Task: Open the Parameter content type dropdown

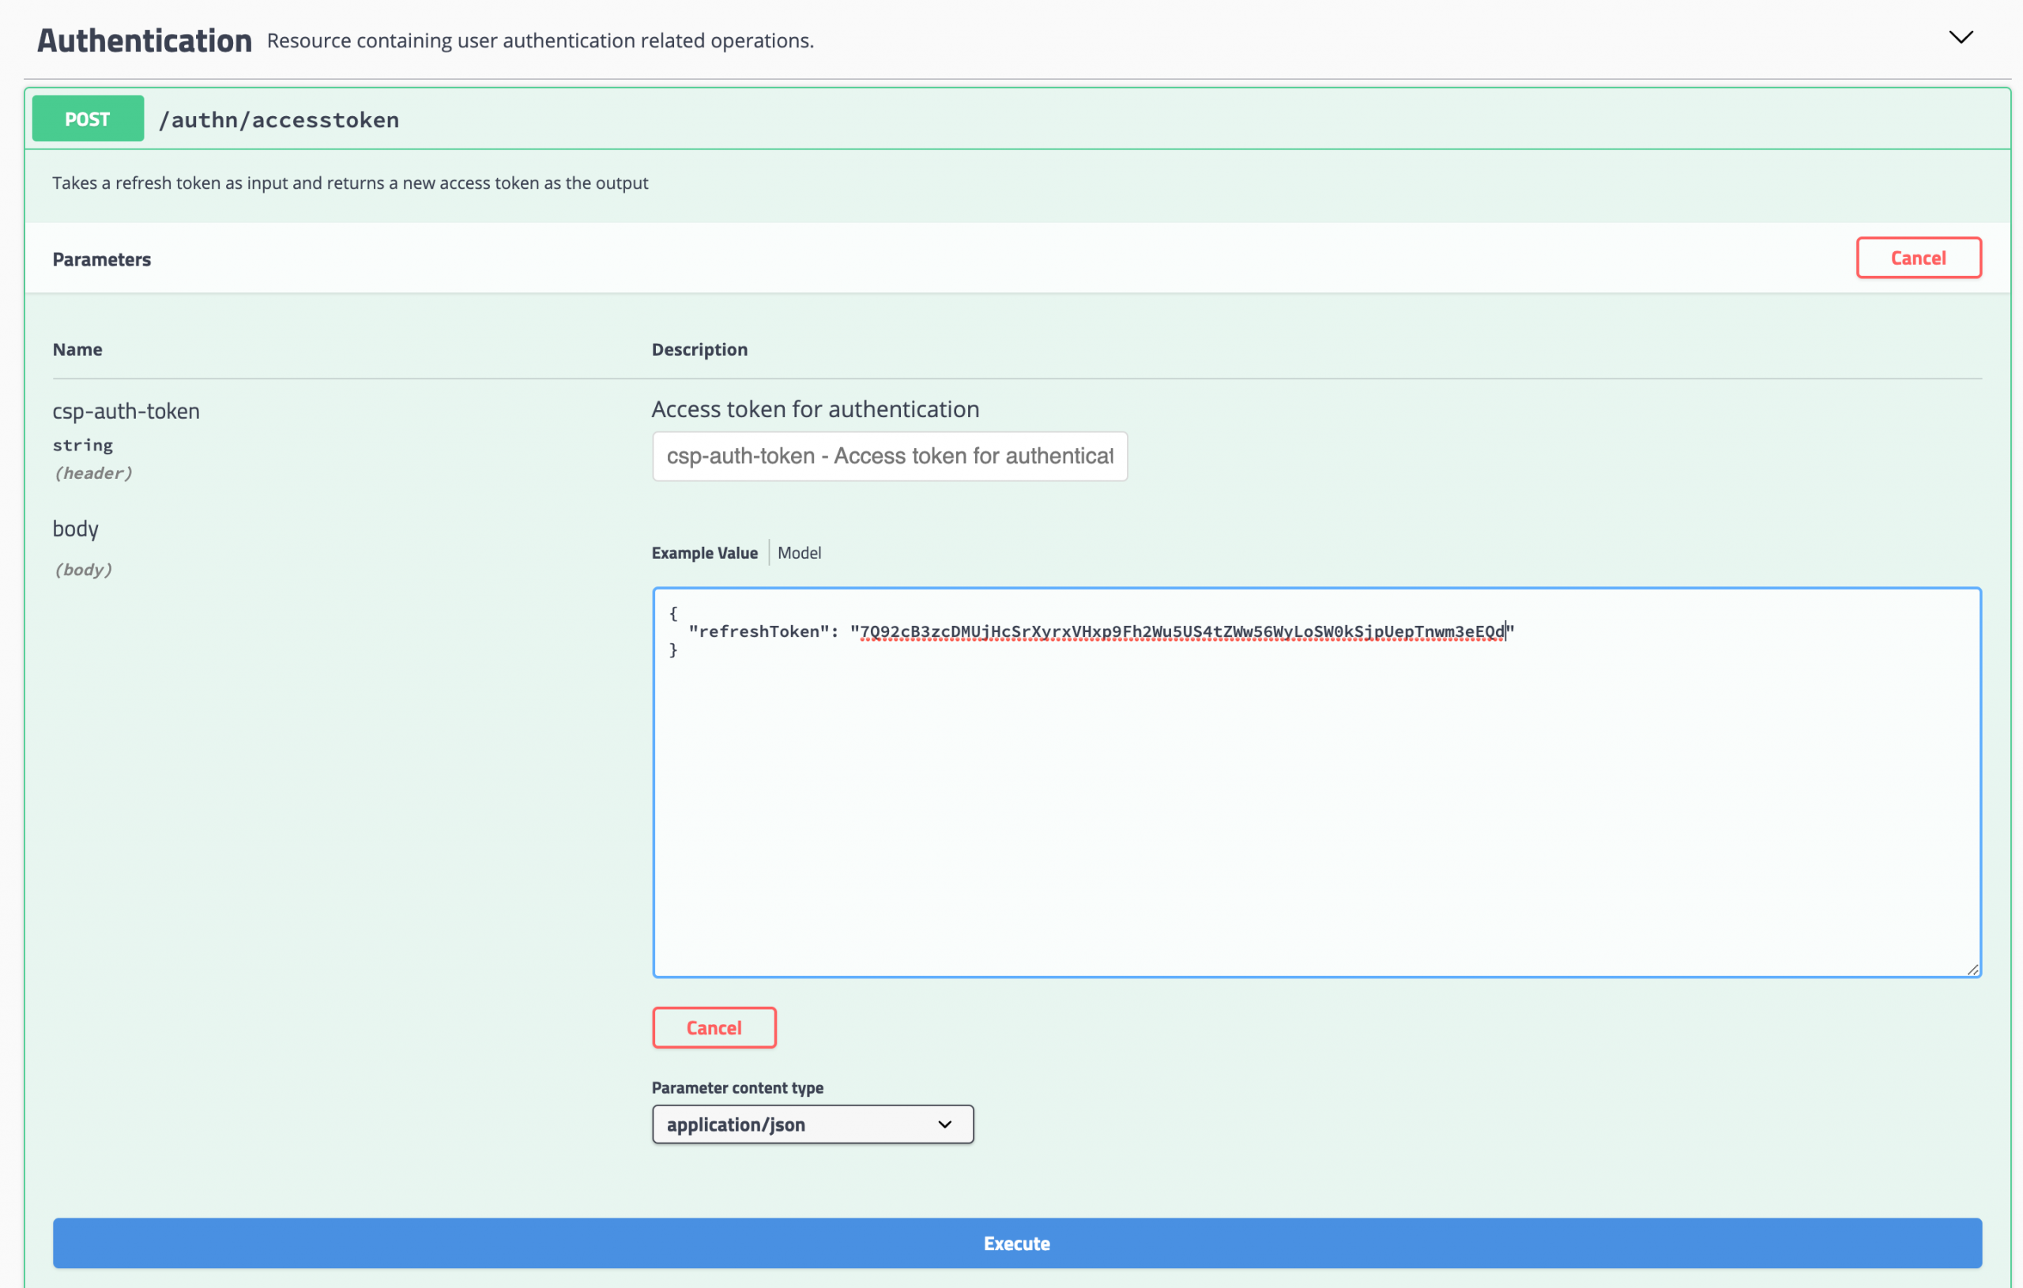Action: pyautogui.click(x=812, y=1124)
